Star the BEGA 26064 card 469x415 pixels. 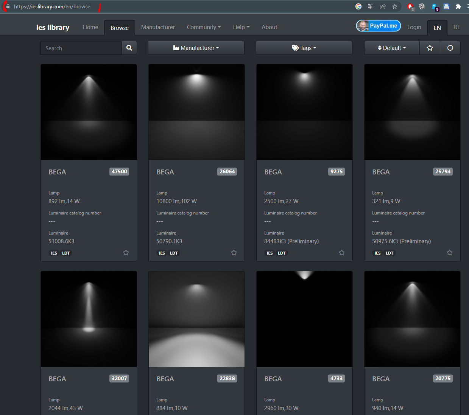pyautogui.click(x=234, y=253)
